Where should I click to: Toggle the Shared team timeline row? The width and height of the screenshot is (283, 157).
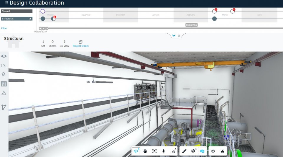pyautogui.click(x=17, y=11)
